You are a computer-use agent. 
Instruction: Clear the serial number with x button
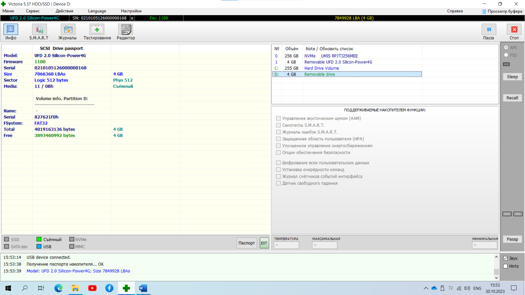point(132,18)
